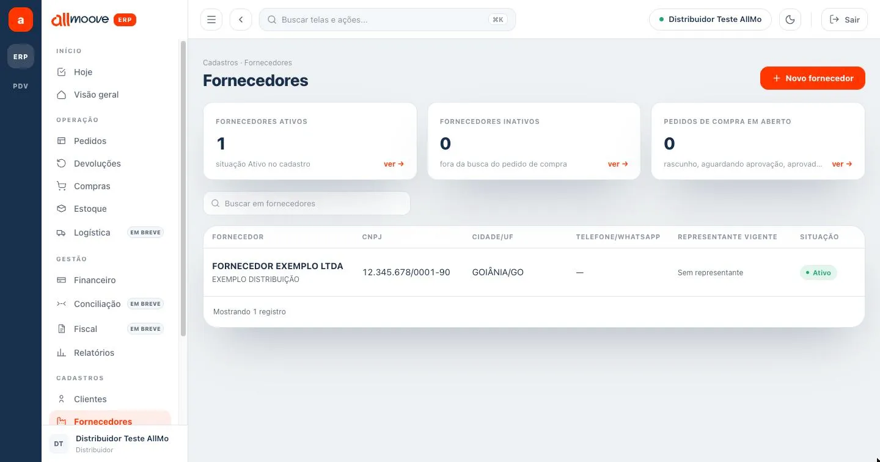Click the Cadastros breadcrumb link
Image resolution: width=880 pixels, height=462 pixels.
221,63
